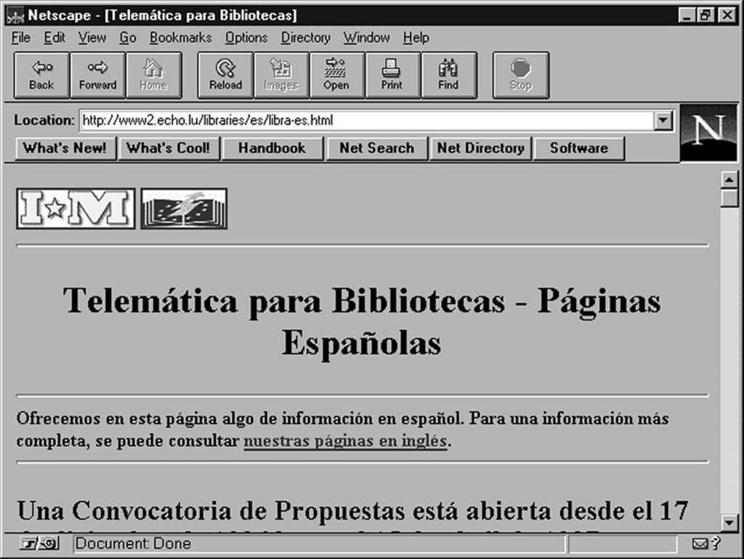Viewport: 744px width, 559px height.
Task: Click the Netscape N logo
Action: (x=708, y=133)
